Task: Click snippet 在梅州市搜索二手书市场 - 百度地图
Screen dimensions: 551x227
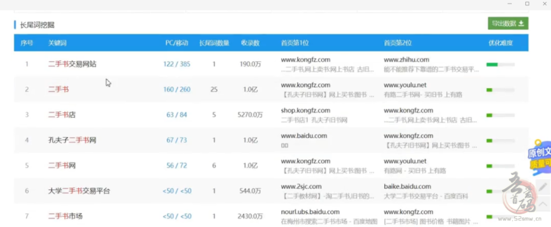Action: click(x=329, y=222)
